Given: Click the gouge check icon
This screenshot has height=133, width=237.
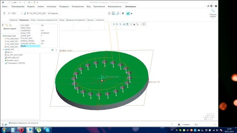Looking at the screenshot, I should point(117,13).
